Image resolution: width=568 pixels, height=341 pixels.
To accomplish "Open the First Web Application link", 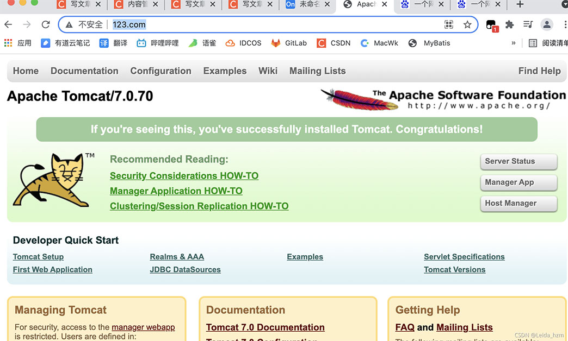I will point(53,270).
